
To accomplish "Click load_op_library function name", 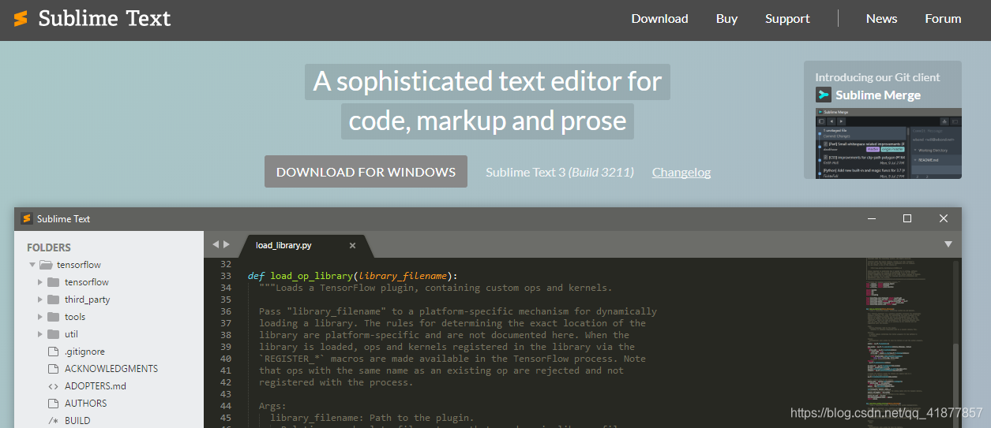I will (312, 276).
